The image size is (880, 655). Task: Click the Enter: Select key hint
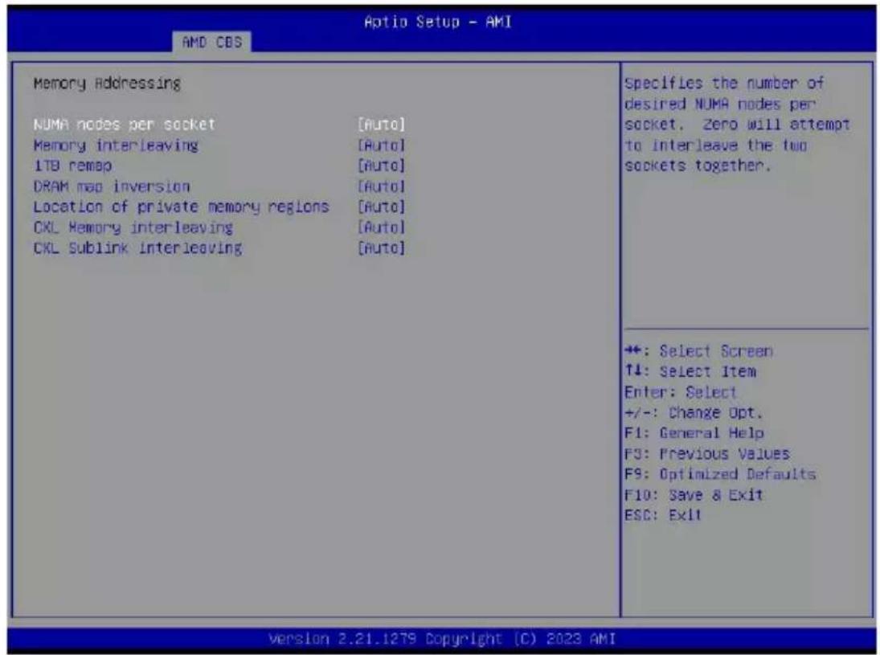pos(680,392)
